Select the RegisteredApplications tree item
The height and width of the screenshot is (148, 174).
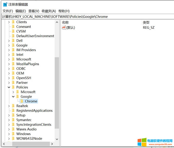(x=34, y=111)
